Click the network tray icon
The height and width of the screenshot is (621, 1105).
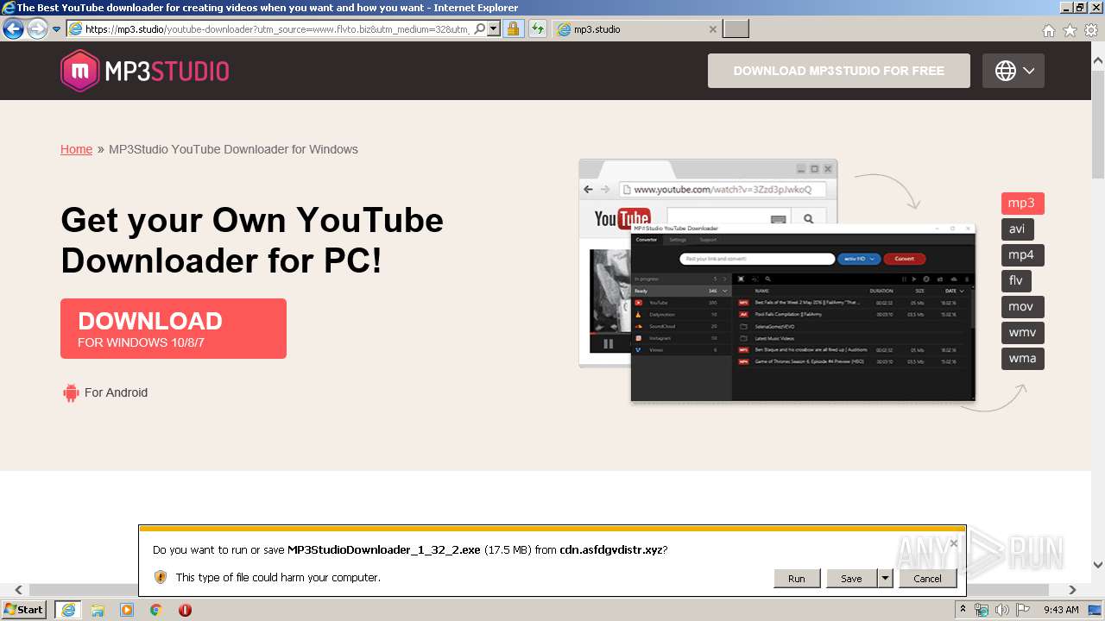point(982,610)
